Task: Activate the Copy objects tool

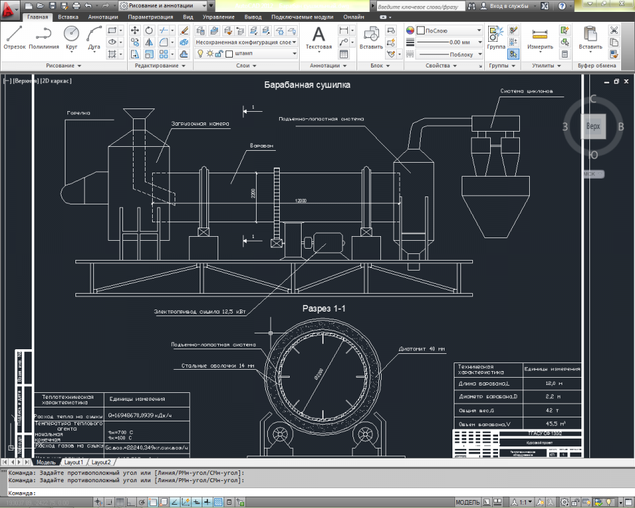Action: point(135,42)
